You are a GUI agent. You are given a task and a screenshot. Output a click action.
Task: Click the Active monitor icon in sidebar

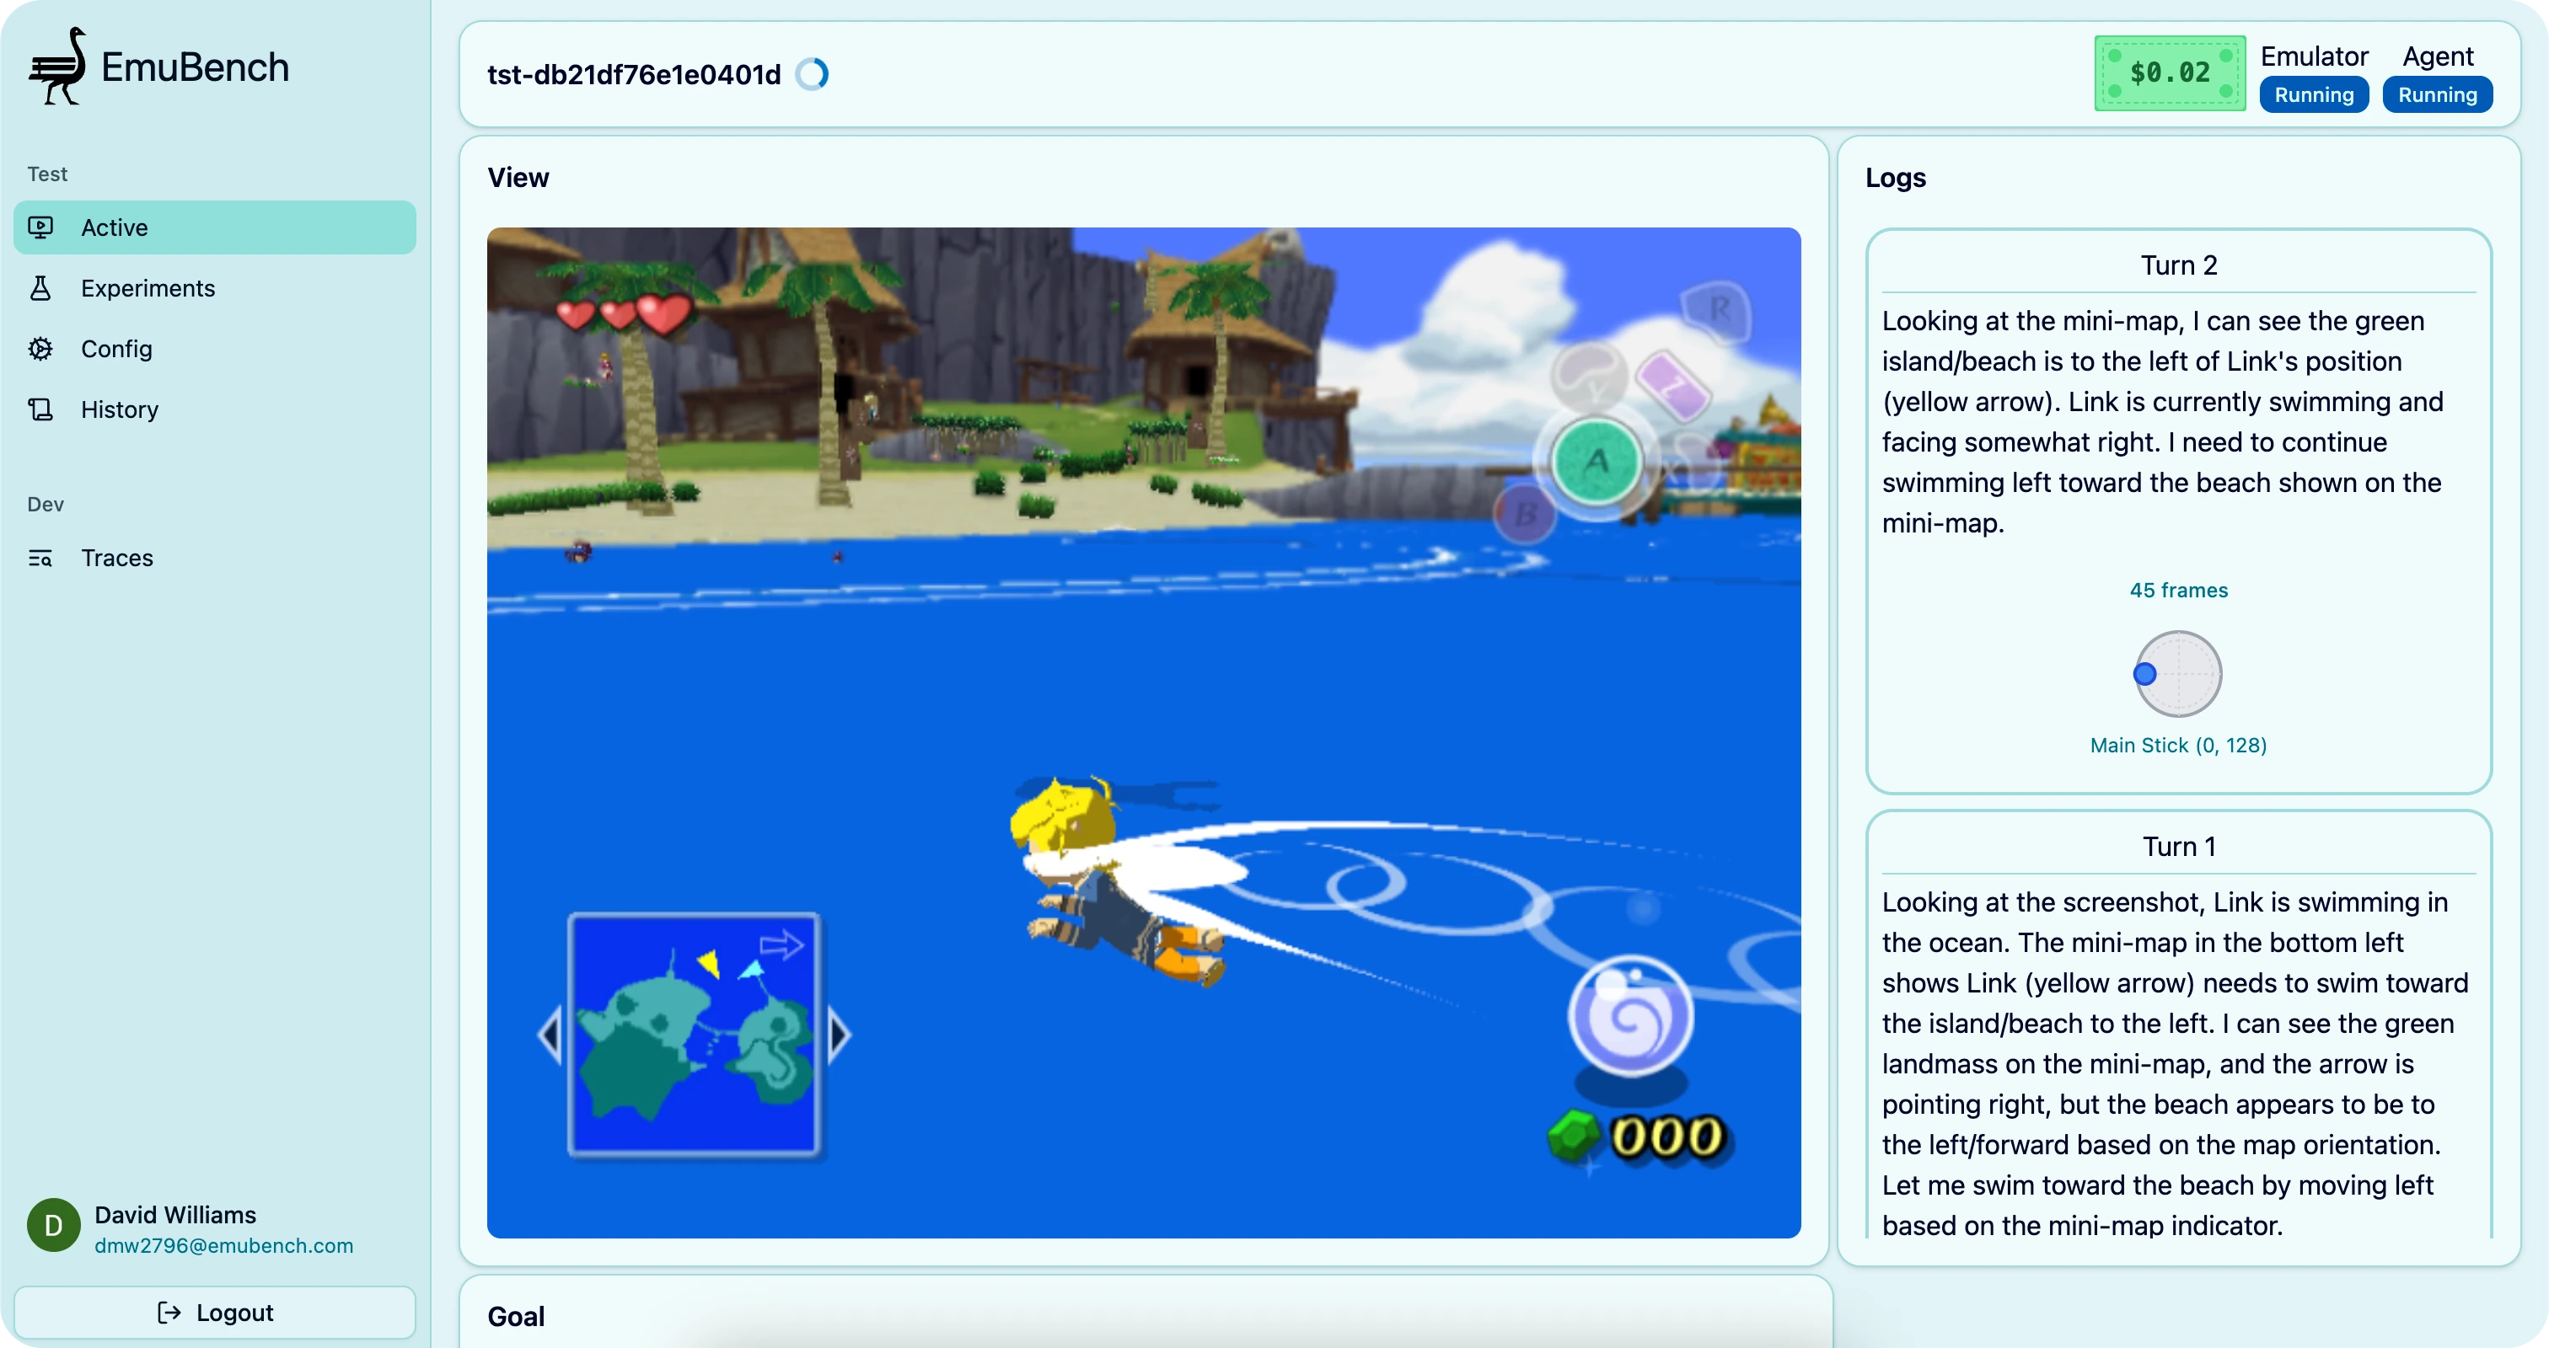coord(40,227)
